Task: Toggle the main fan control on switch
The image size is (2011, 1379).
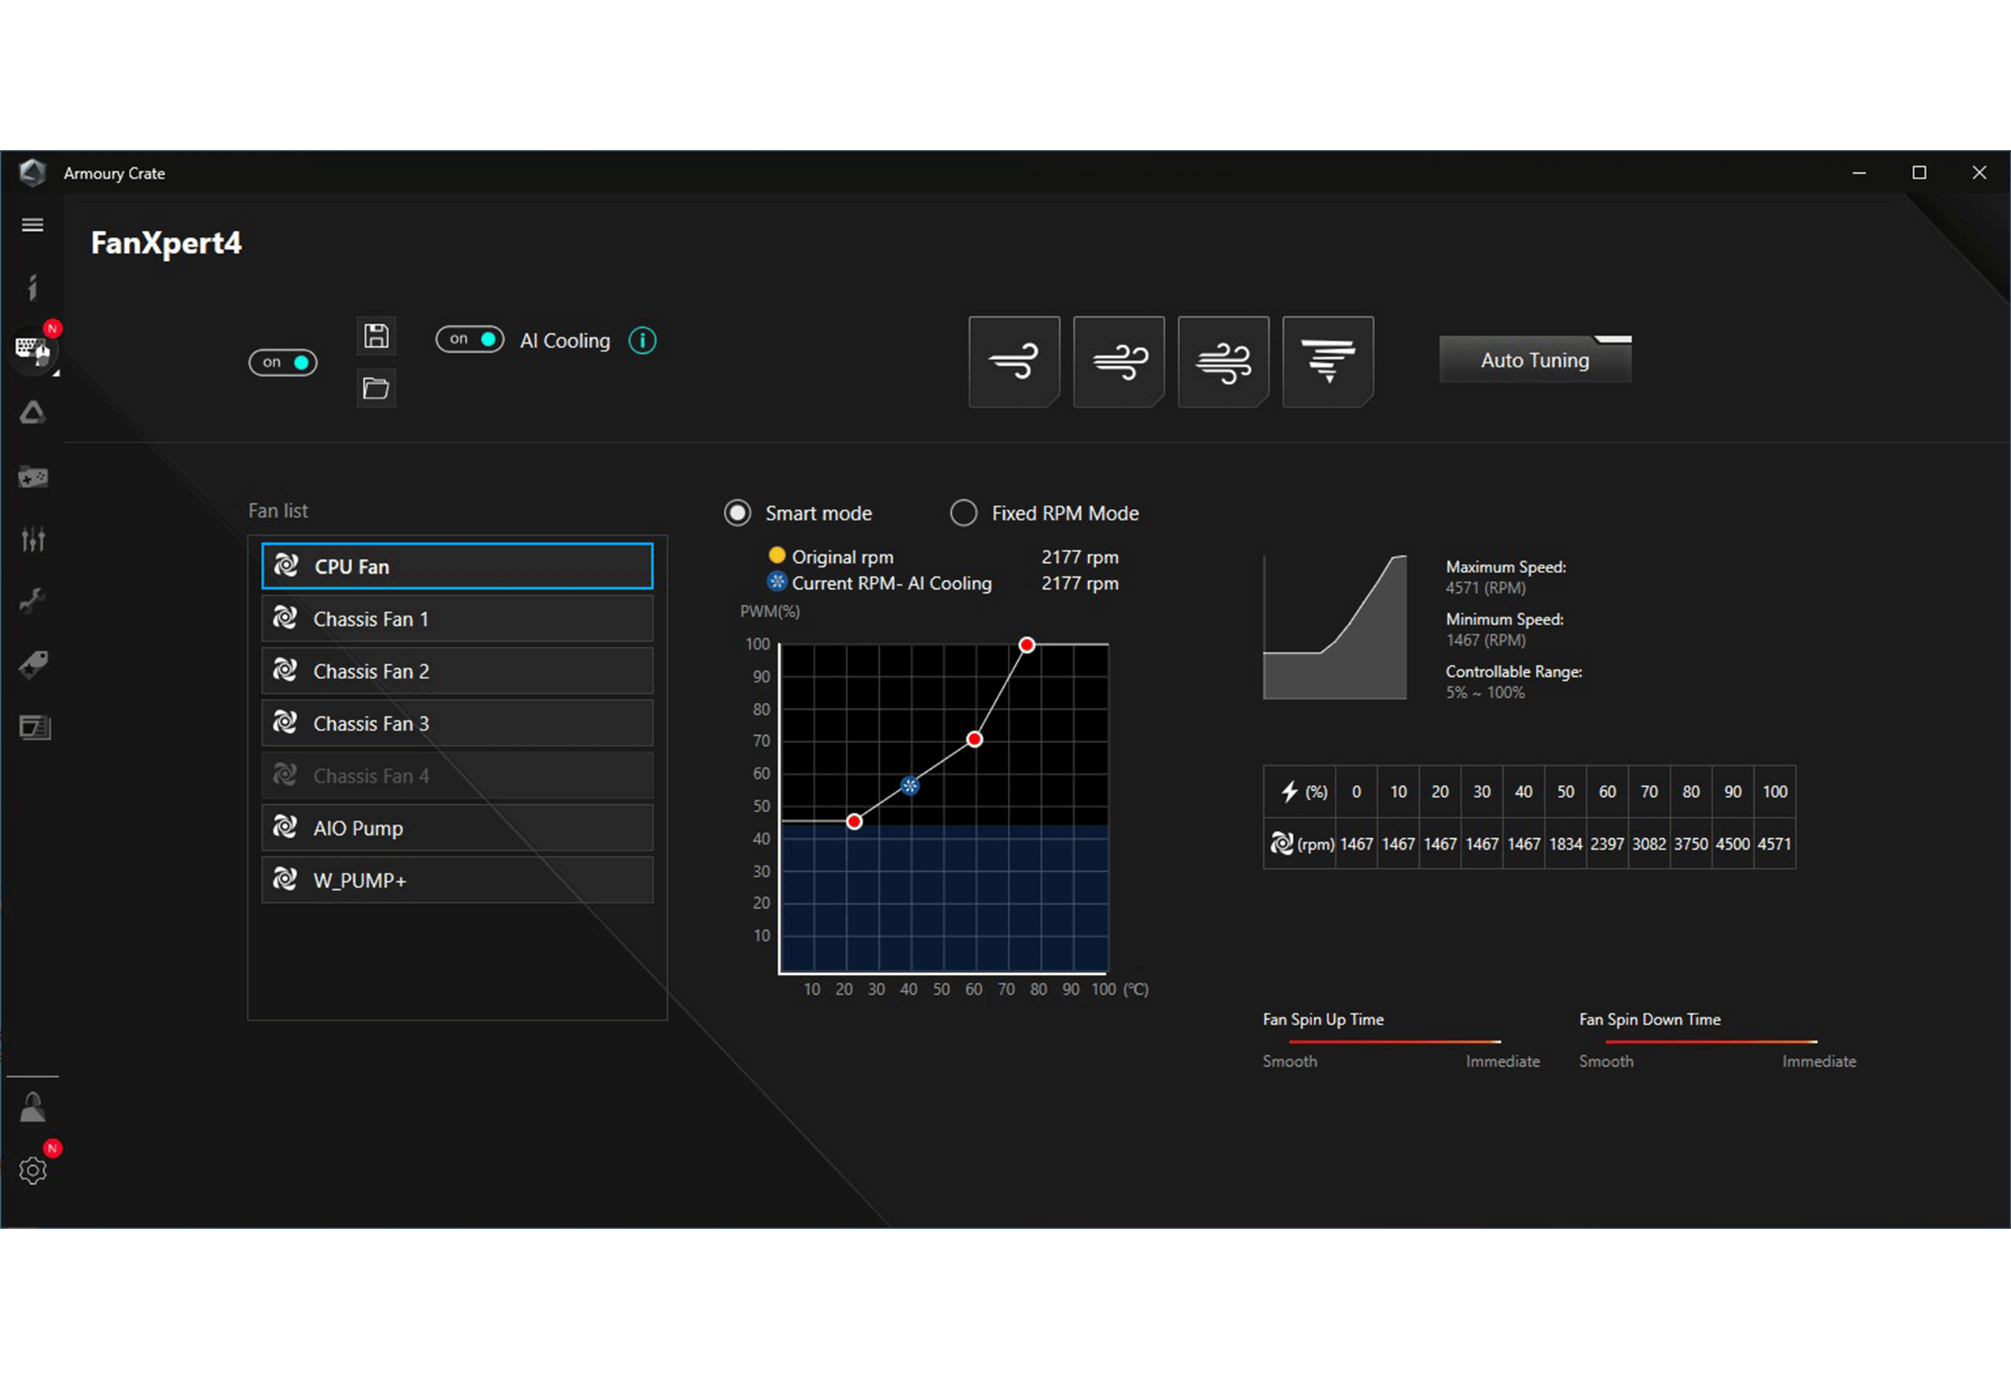Action: pos(283,362)
